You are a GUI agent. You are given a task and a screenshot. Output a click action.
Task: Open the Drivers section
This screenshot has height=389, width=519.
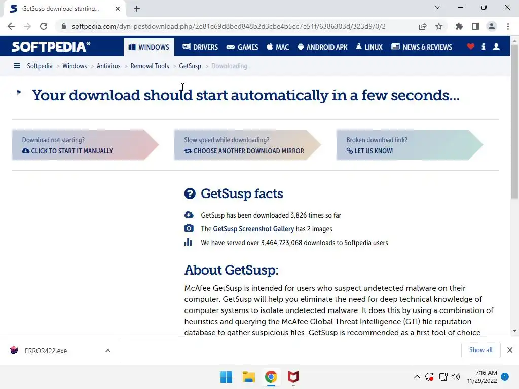click(200, 47)
